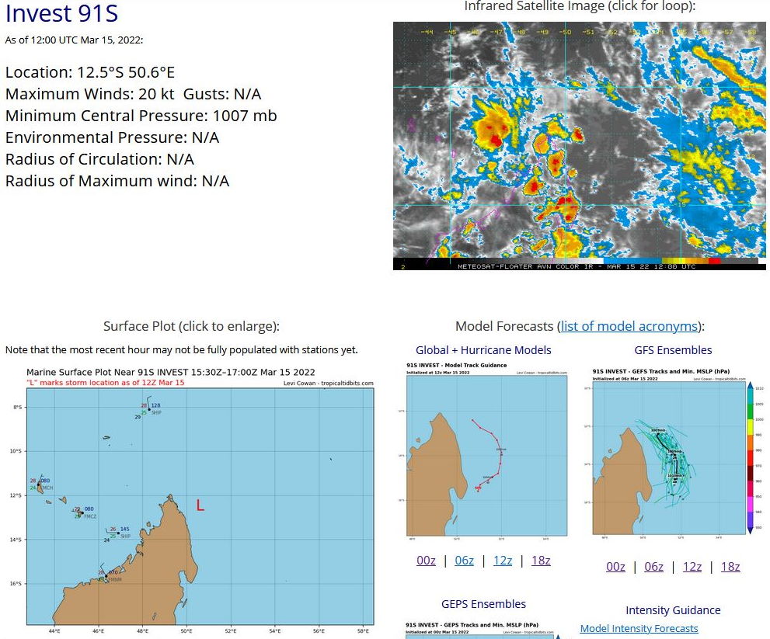Select 06z under Global + Hurricane Models

(464, 561)
